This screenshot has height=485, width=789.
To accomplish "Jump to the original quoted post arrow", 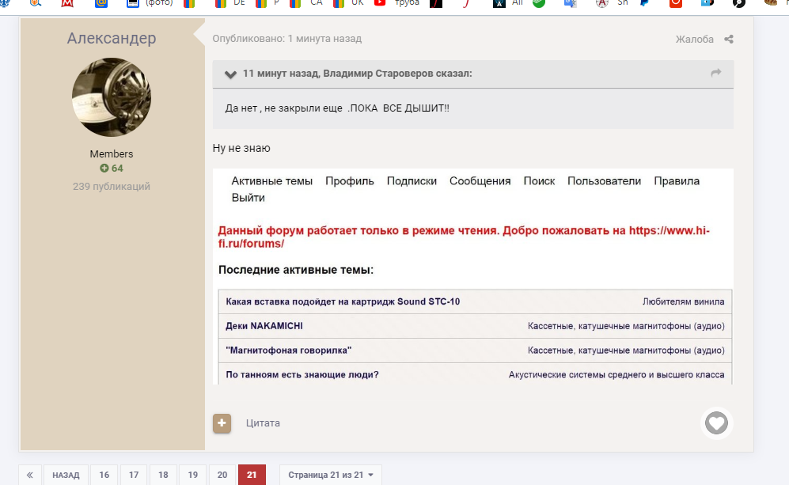I will (x=715, y=74).
